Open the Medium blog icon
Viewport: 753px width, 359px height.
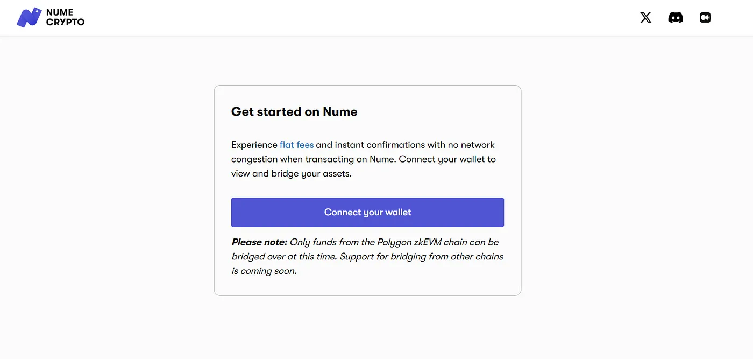click(x=705, y=17)
